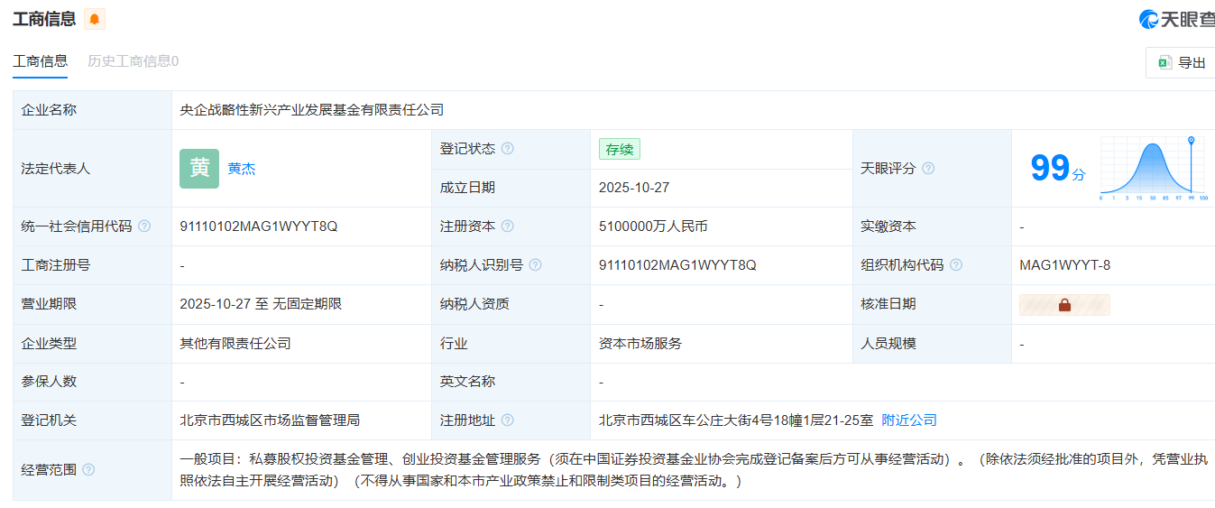Click the 黄 avatar of legal representative

(199, 169)
